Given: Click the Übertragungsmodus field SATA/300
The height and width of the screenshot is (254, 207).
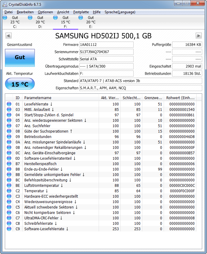Looking at the screenshot, I should click(107, 66).
